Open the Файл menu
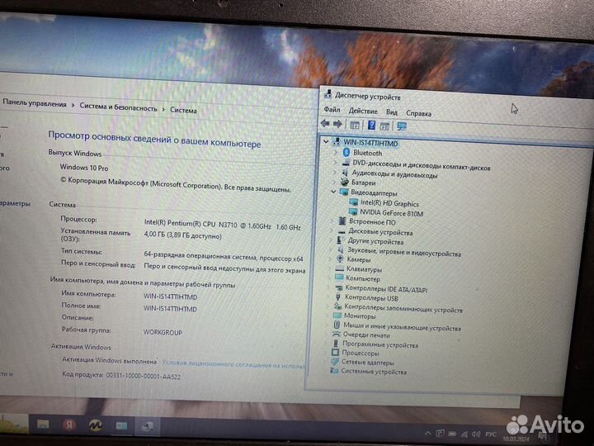594x446 pixels. (332, 109)
